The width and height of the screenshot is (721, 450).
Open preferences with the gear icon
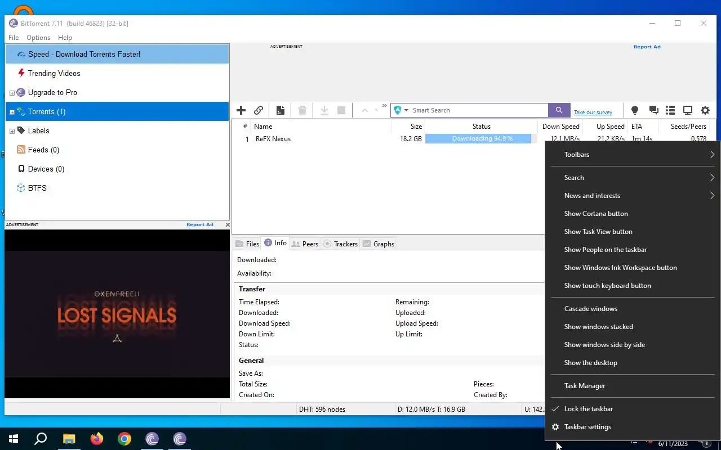705,110
